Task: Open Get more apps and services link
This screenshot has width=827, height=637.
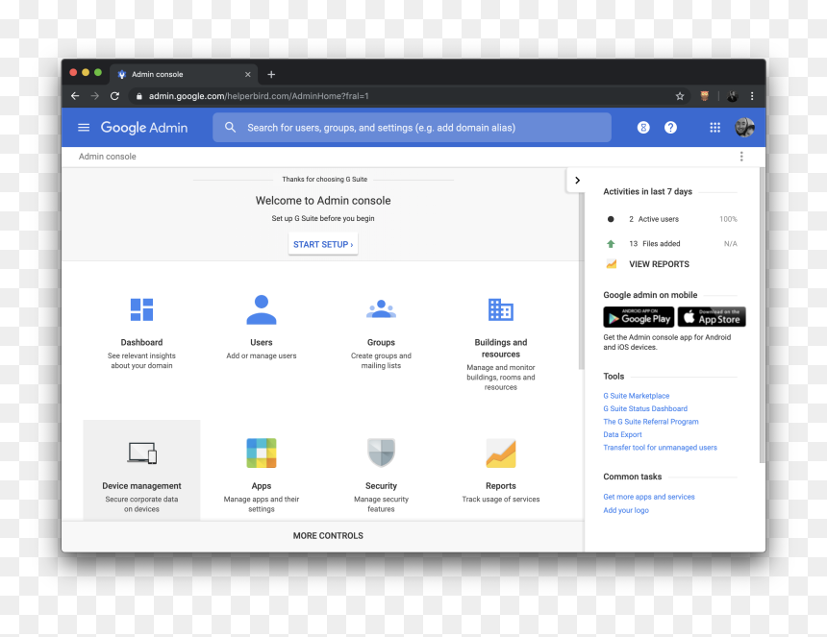Action: (649, 497)
